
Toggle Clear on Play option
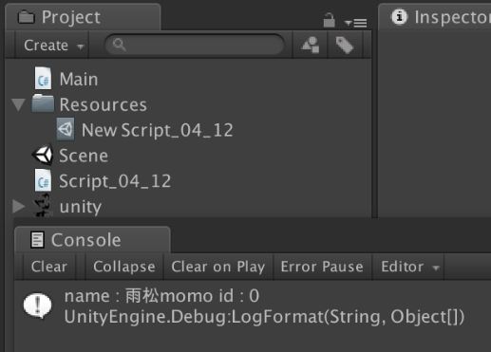click(218, 267)
